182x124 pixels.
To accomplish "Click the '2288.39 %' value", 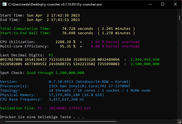I will tap(65, 42).
